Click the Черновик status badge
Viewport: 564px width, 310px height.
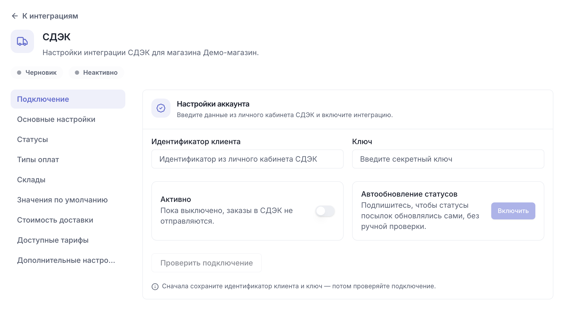[x=37, y=73]
